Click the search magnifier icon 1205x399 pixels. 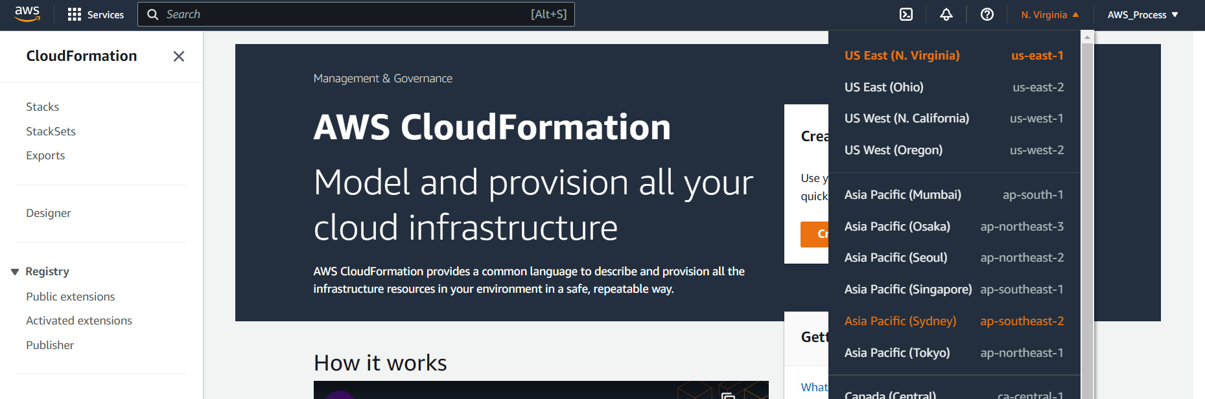pos(153,14)
